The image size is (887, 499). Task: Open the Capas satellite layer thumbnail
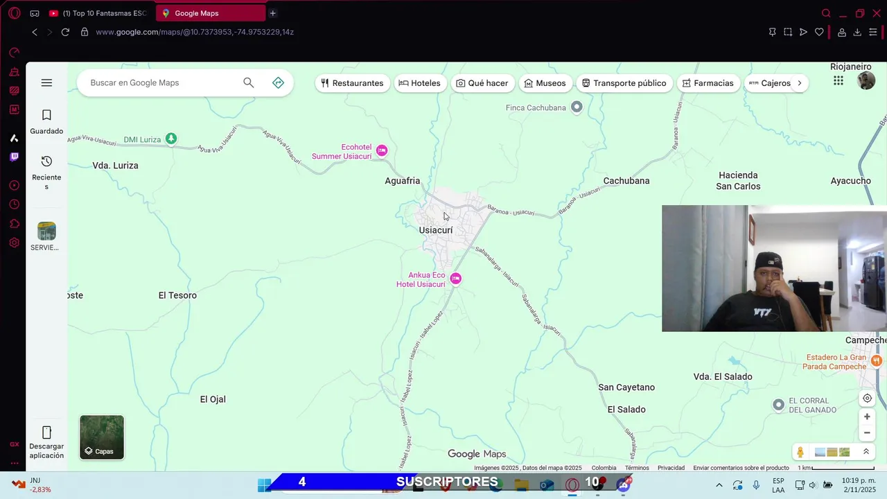[x=102, y=437]
